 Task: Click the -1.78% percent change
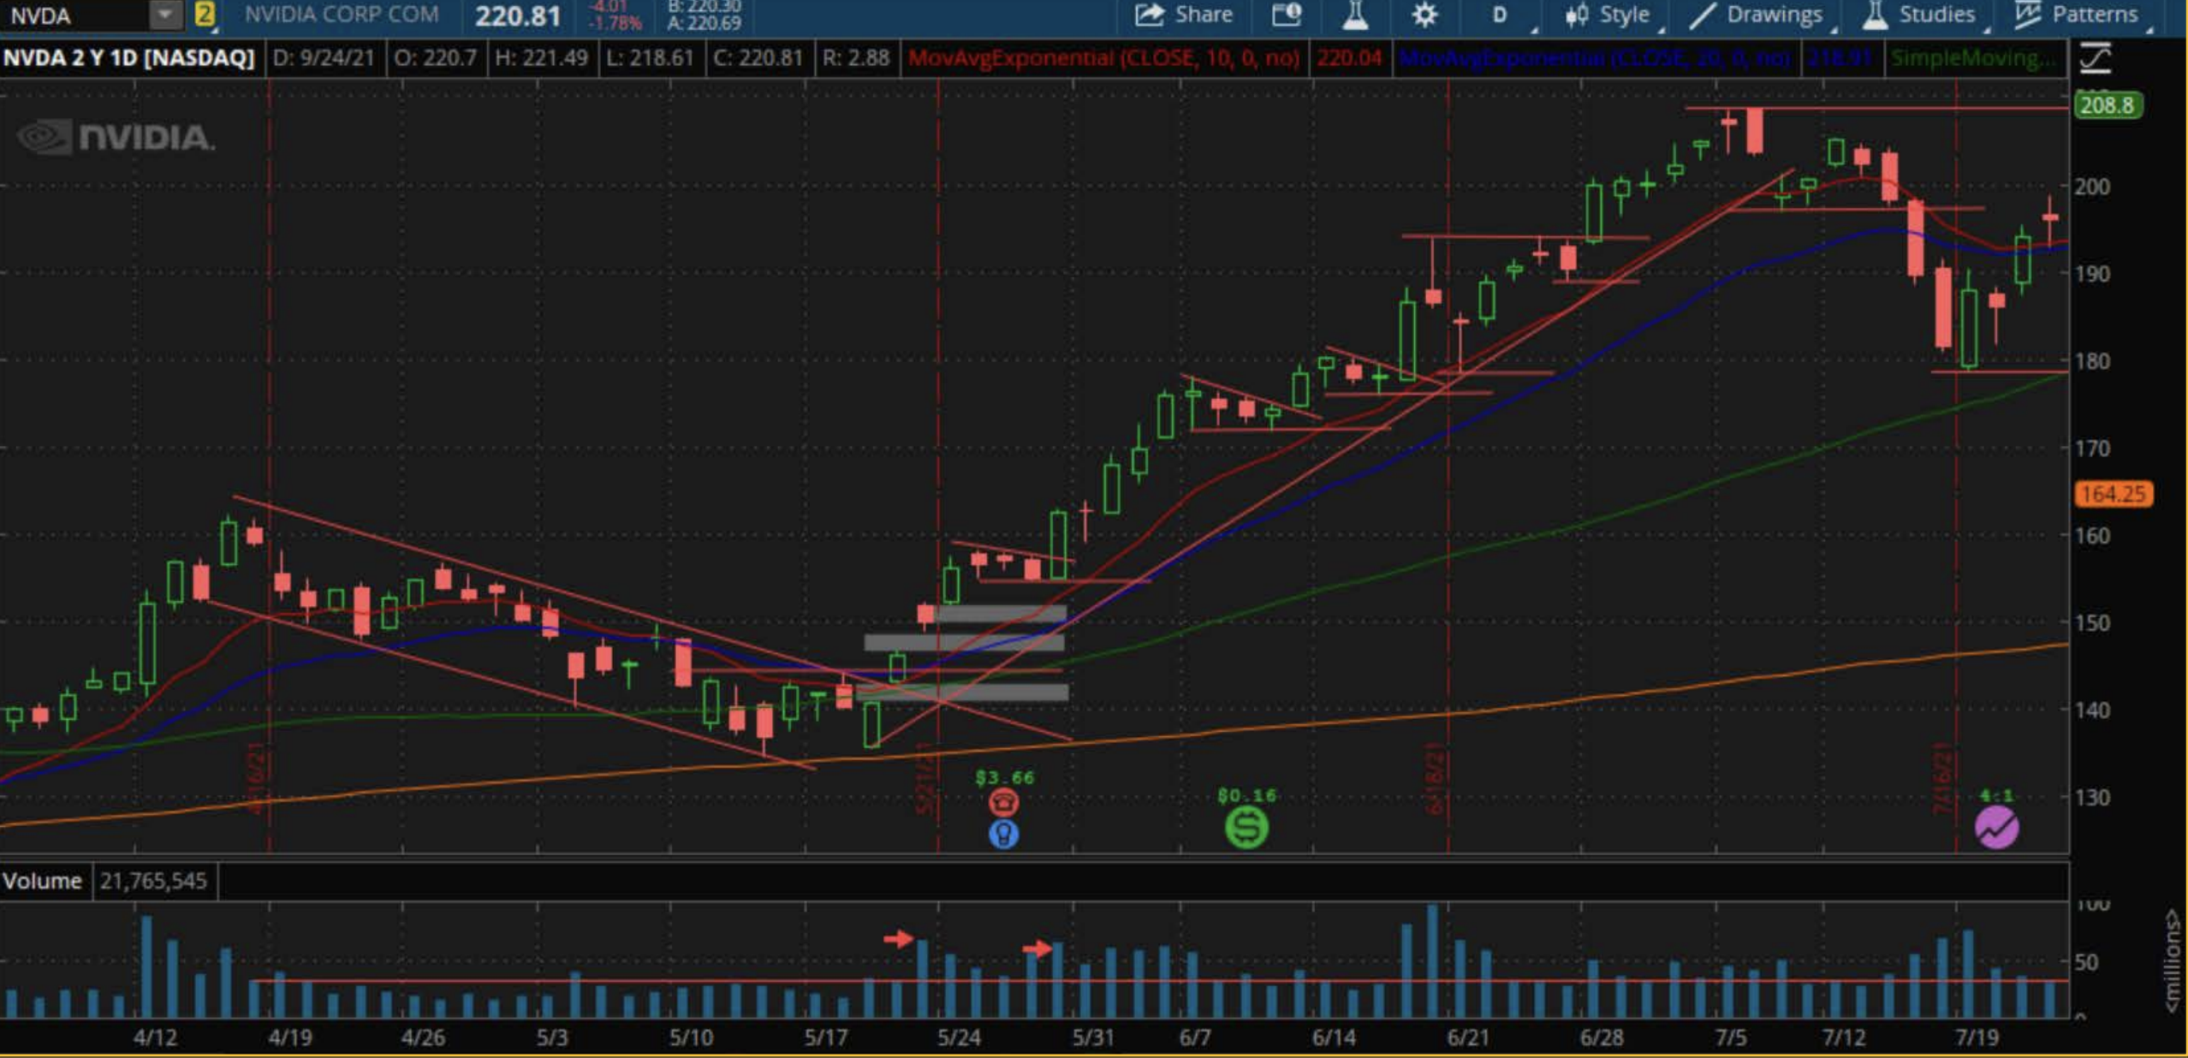click(615, 23)
